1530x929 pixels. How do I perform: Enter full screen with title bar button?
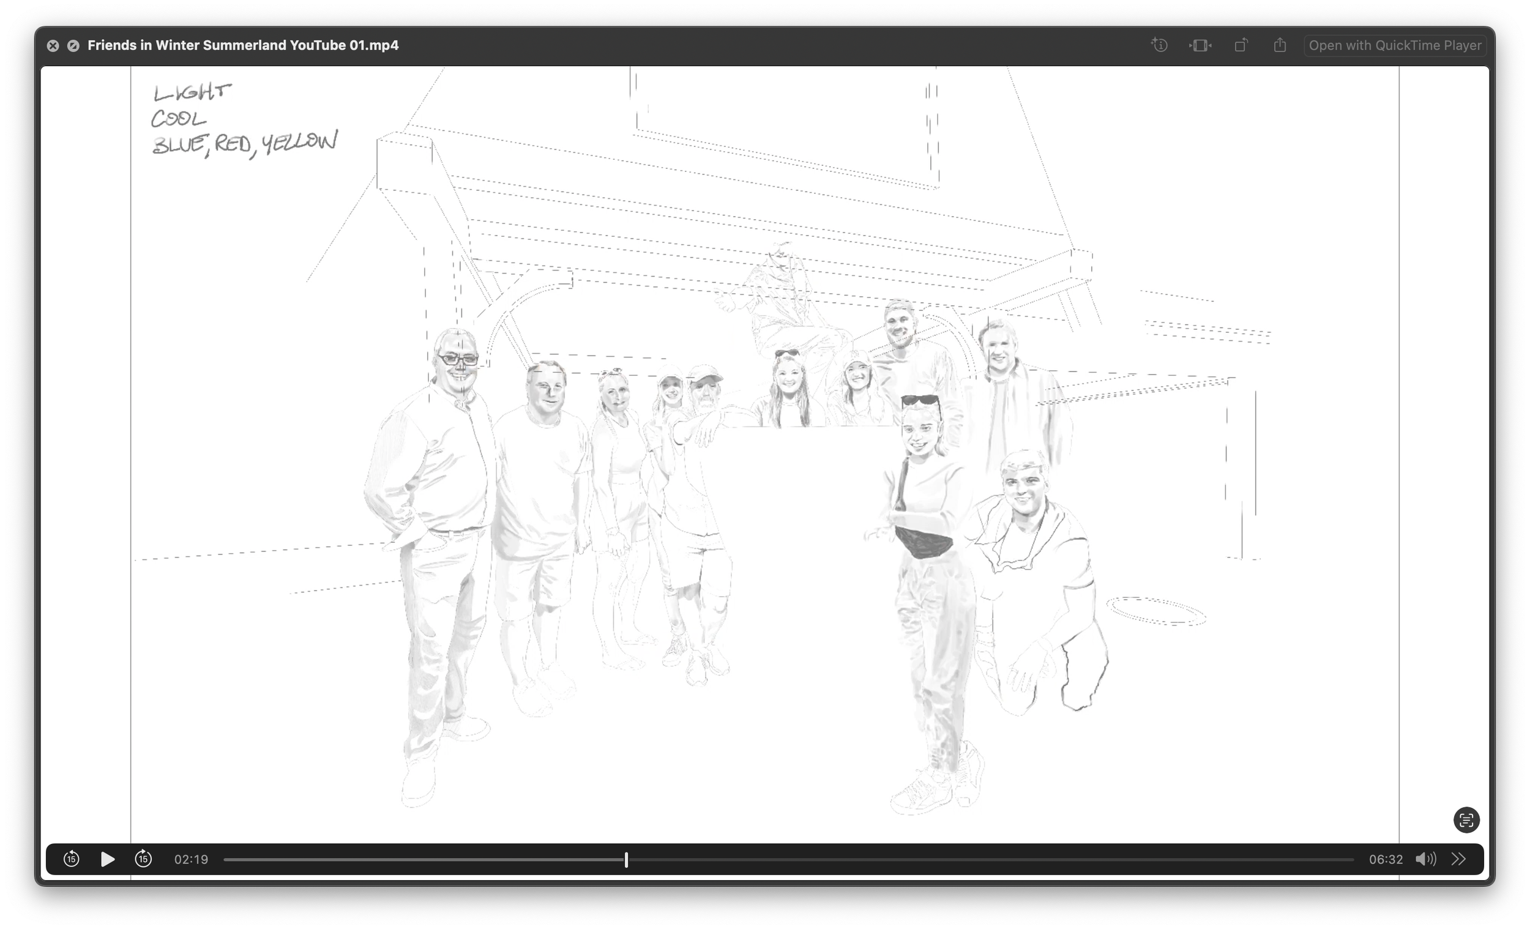(73, 46)
